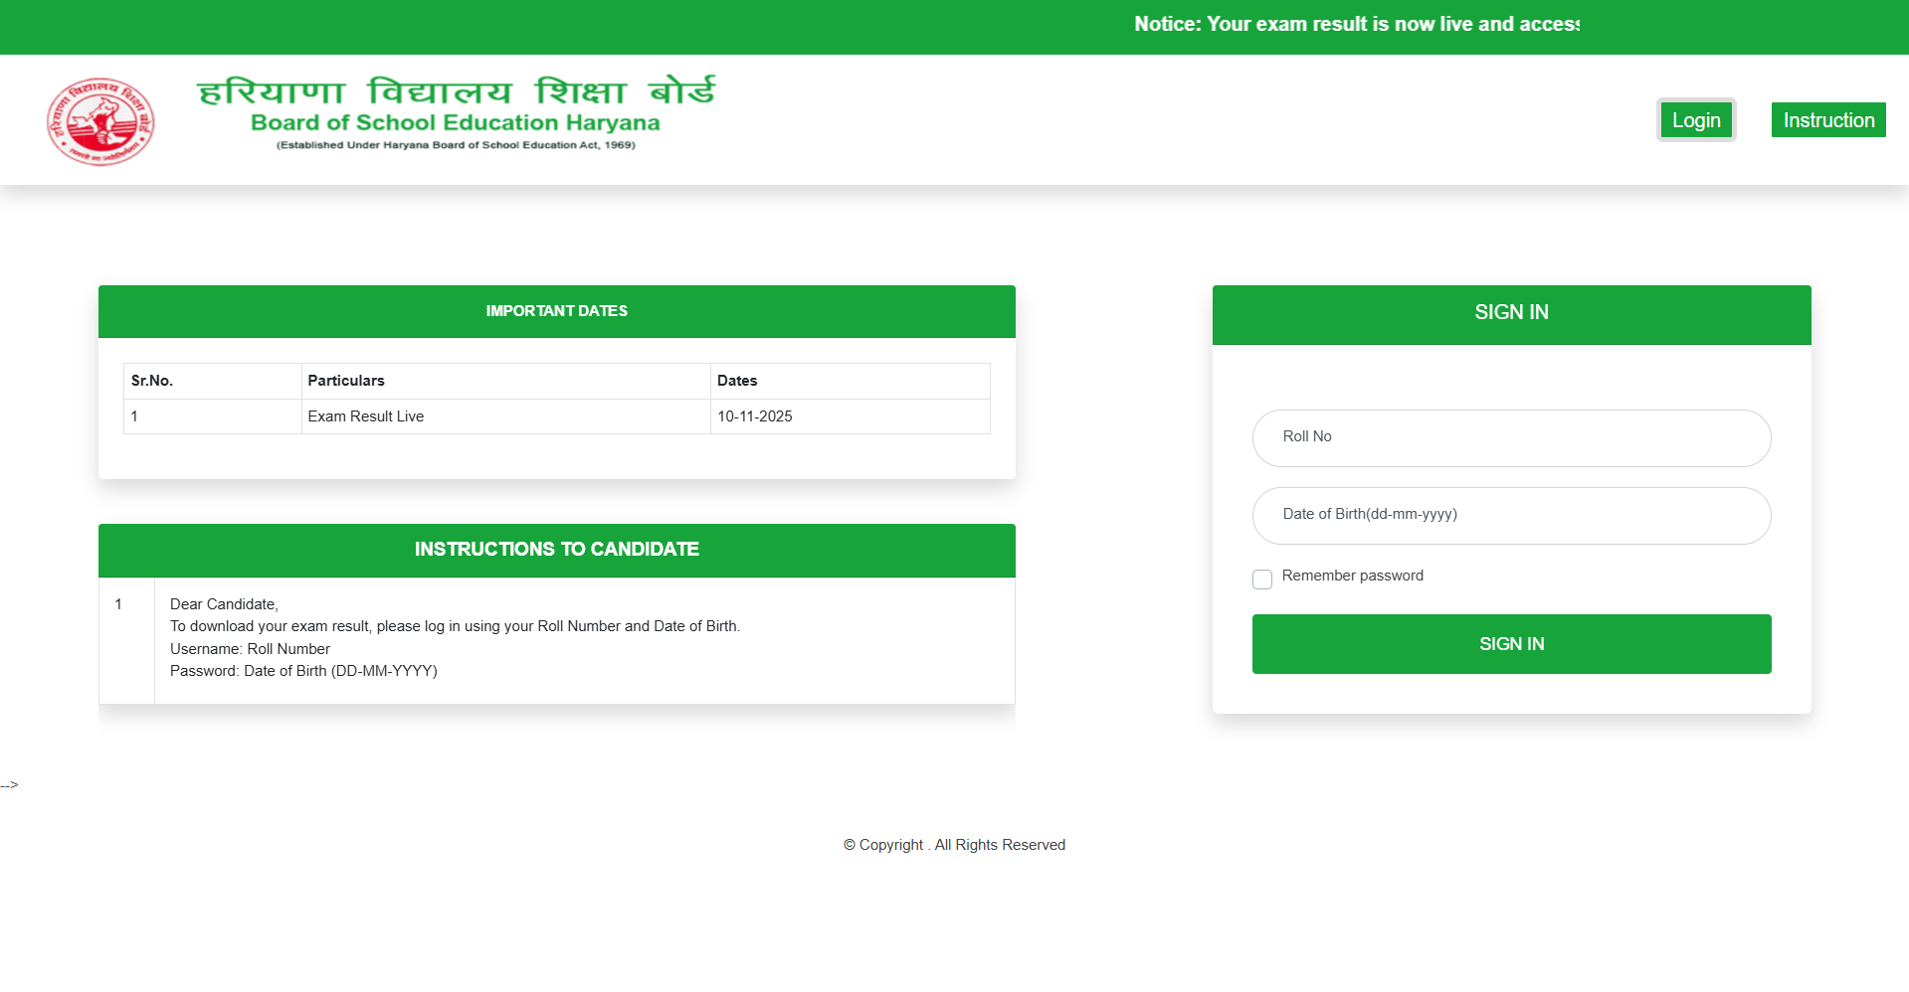Select the Important Dates panel header
1909x992 pixels.
pyautogui.click(x=556, y=311)
